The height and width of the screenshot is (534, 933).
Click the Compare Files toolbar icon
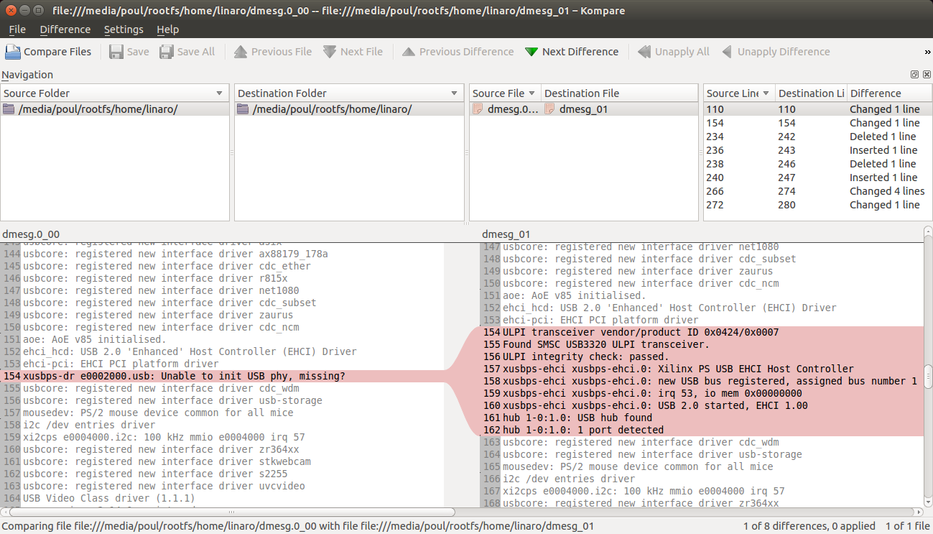coord(13,52)
